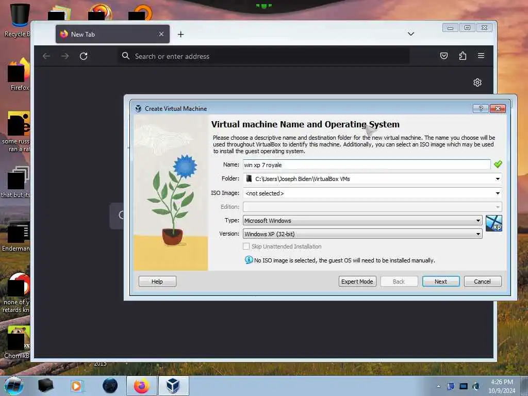
Task: Click the Next button in Create Virtual Machine
Action: (x=440, y=281)
